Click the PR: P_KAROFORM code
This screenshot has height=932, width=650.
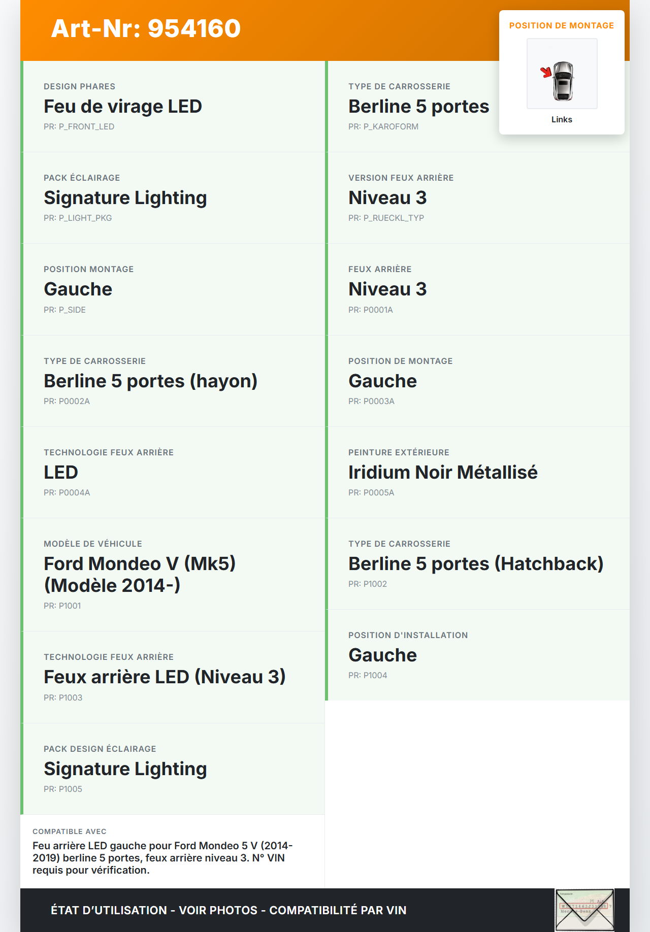[383, 126]
